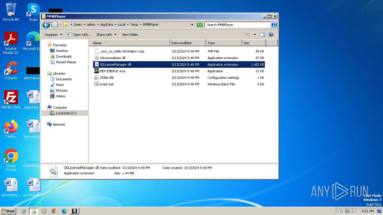Viewport: 383px width, 215px height.
Task: Open the recent pages dropdown arrow
Action: pos(60,25)
